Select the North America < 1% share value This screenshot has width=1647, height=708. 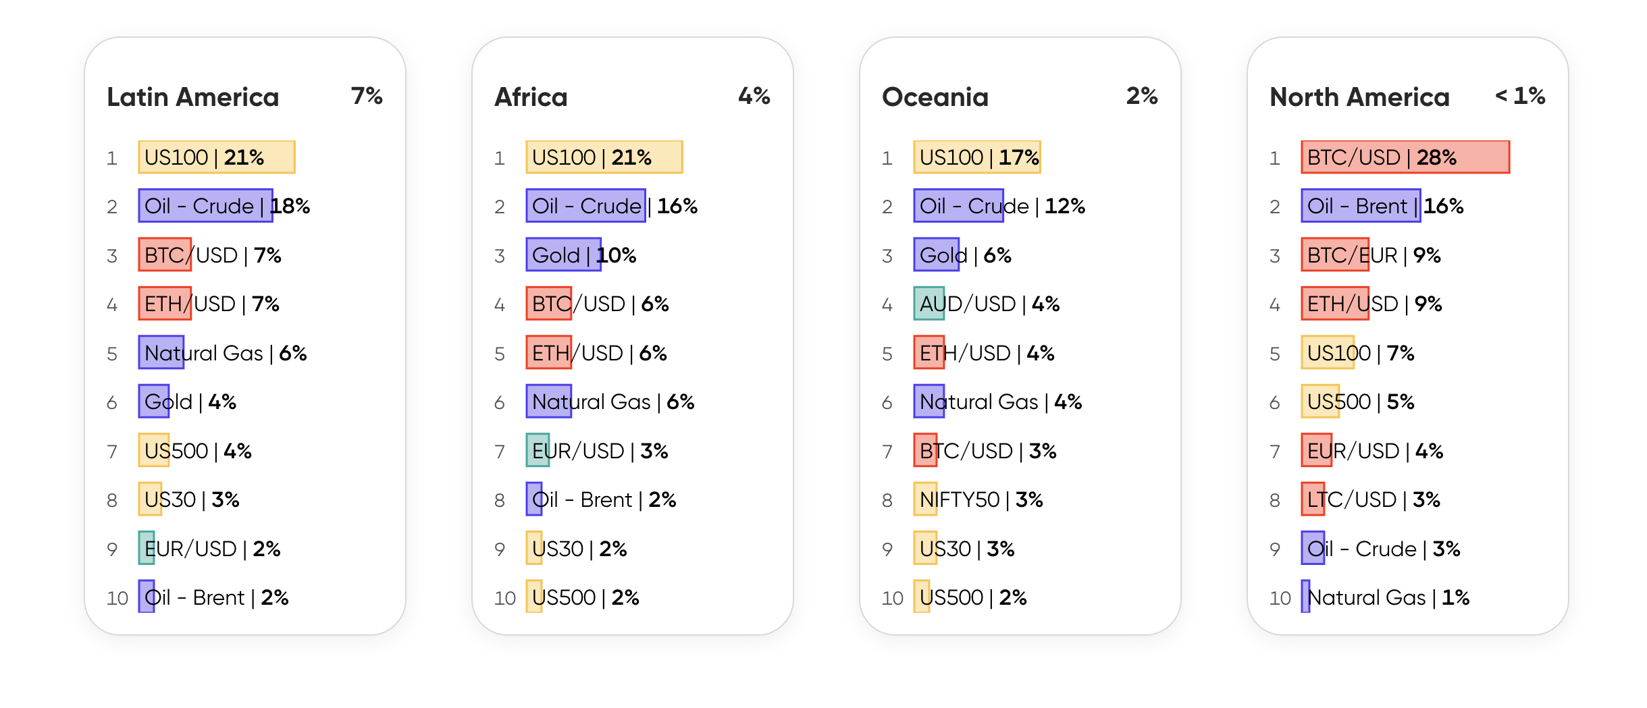(1520, 96)
